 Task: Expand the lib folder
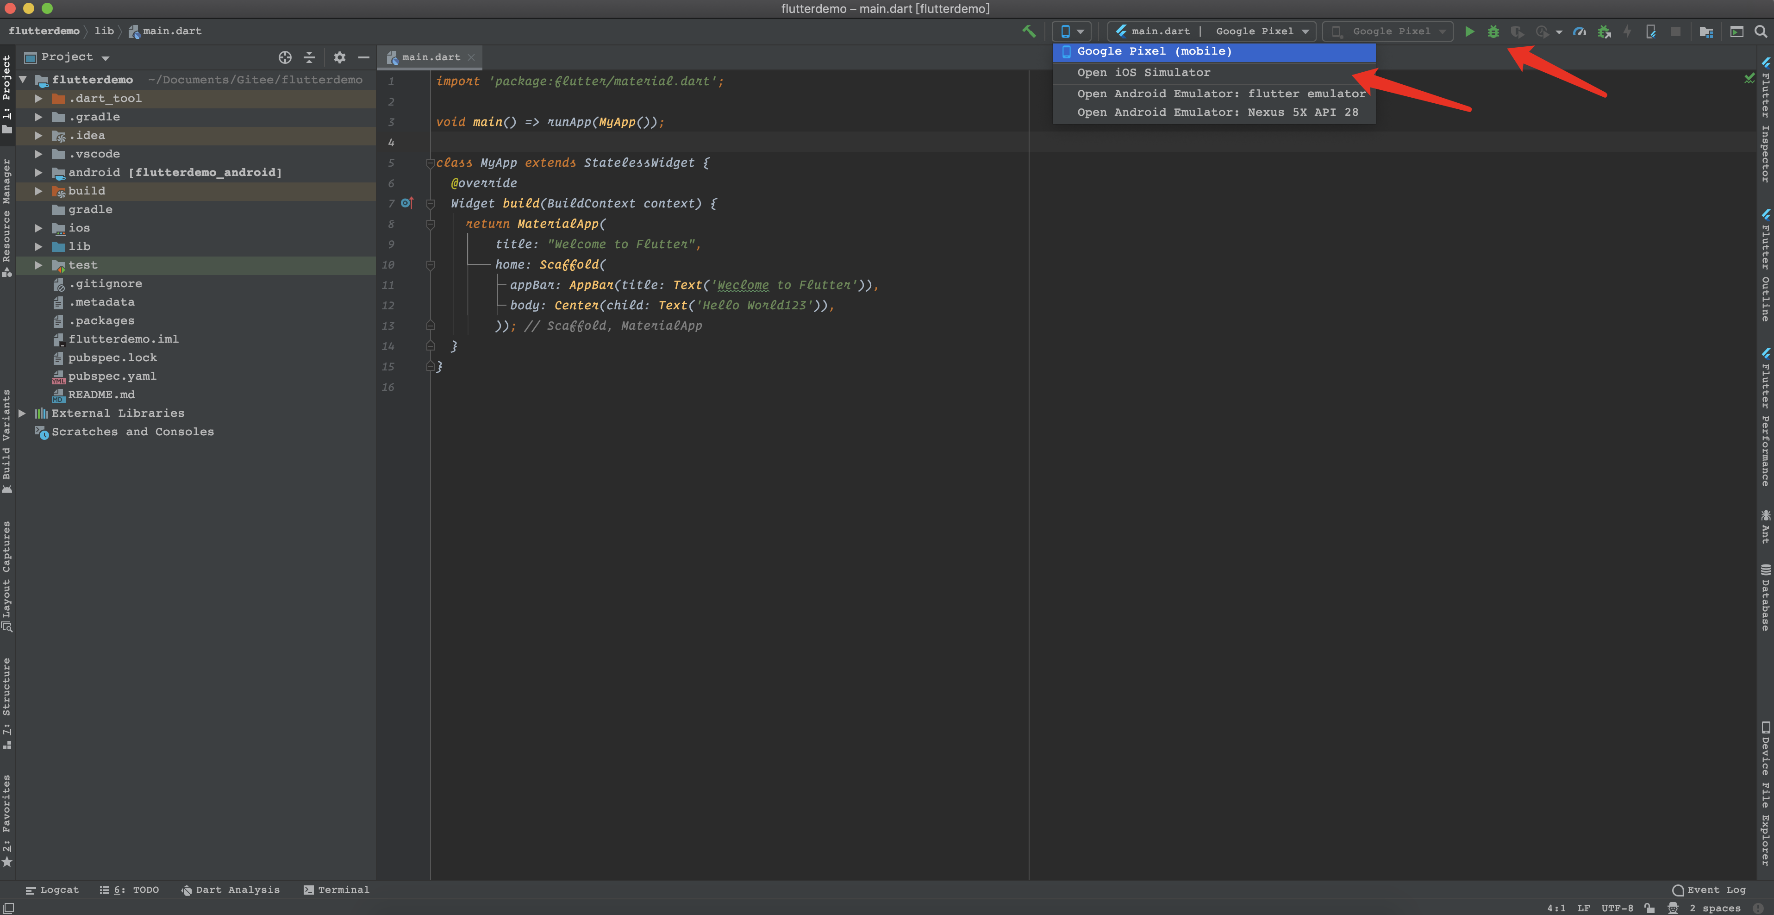pyautogui.click(x=38, y=247)
